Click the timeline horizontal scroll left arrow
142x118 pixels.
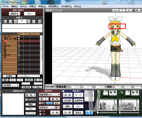19,76
